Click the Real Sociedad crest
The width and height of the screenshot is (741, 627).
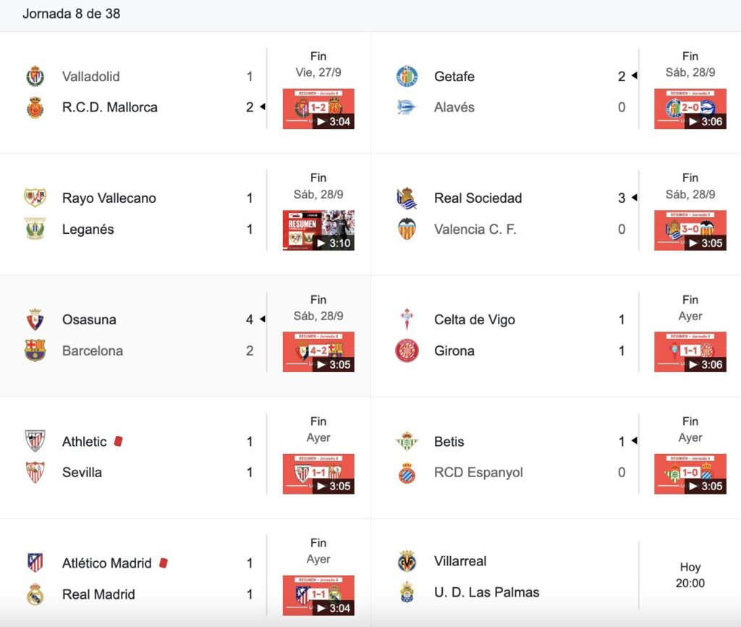pyautogui.click(x=407, y=198)
